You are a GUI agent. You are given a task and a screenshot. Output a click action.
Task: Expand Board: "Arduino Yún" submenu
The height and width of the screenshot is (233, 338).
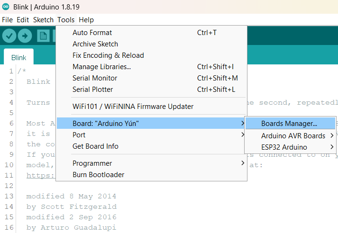click(x=151, y=124)
